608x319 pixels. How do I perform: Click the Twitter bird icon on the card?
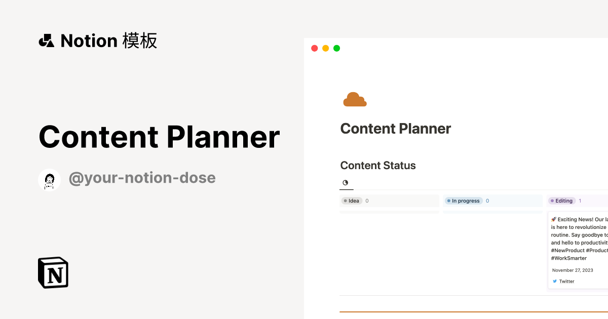555,282
